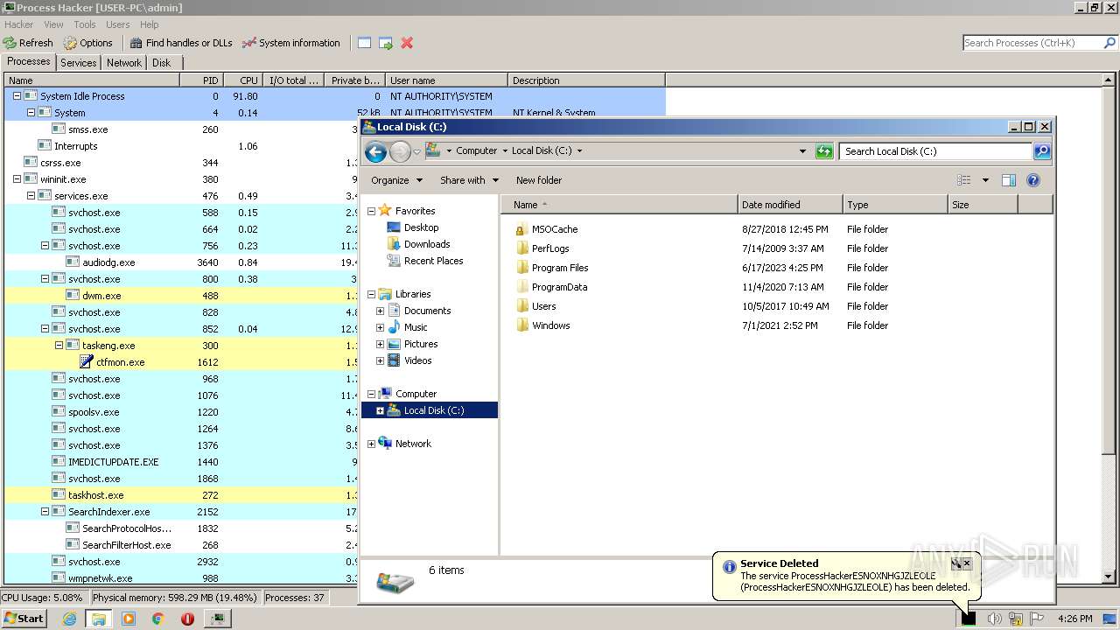Image resolution: width=1120 pixels, height=630 pixels.
Task: Open System information graph window
Action: click(290, 43)
